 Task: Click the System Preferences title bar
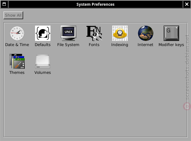(x=95, y=4)
